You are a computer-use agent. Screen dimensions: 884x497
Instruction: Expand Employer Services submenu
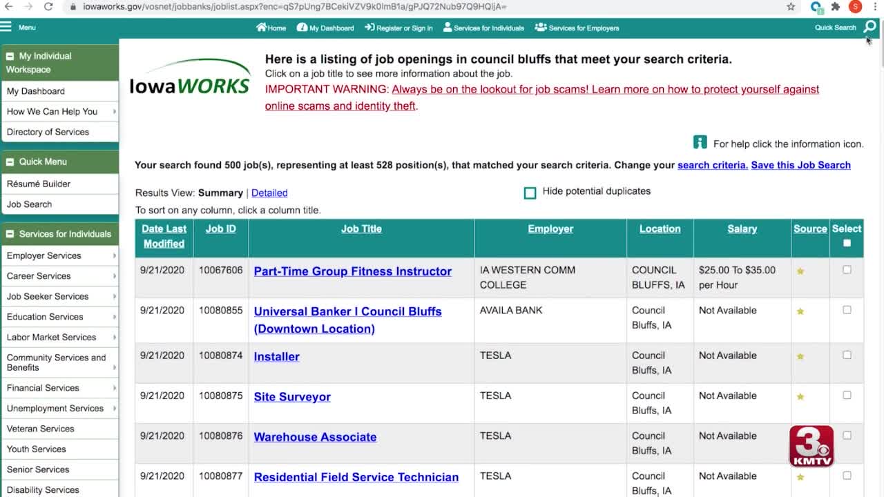[115, 255]
